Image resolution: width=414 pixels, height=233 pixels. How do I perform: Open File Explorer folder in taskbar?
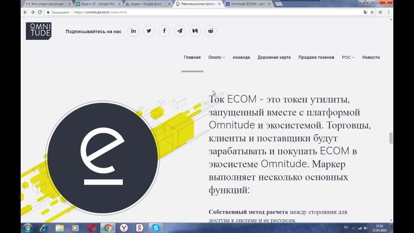[60, 228]
